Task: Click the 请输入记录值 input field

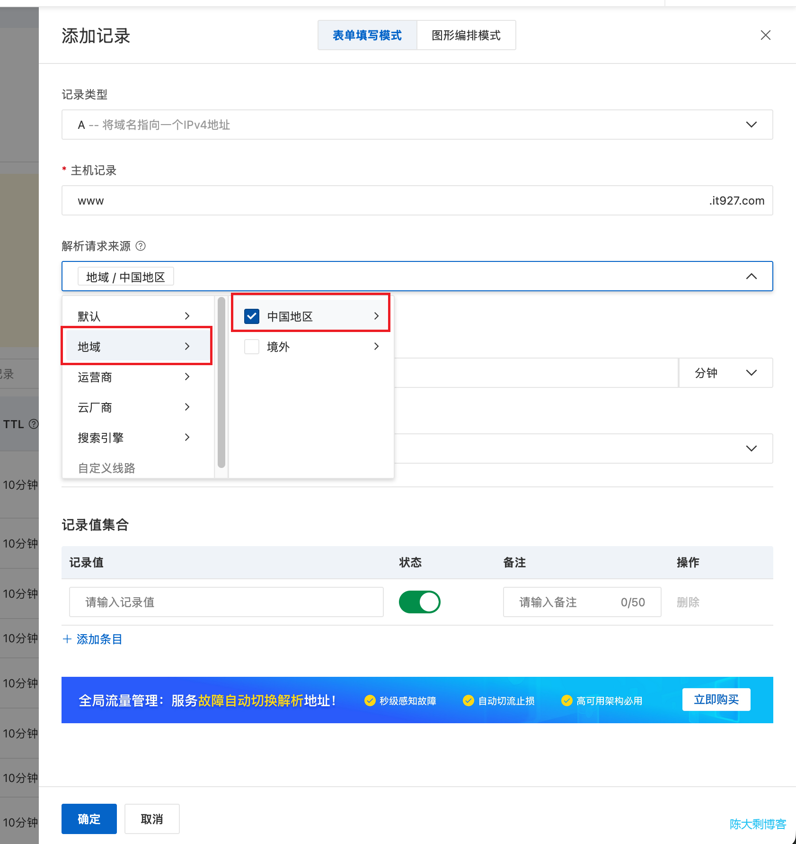Action: tap(226, 602)
